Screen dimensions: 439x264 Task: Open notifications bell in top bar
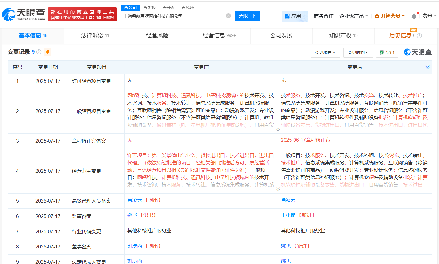[x=414, y=16]
